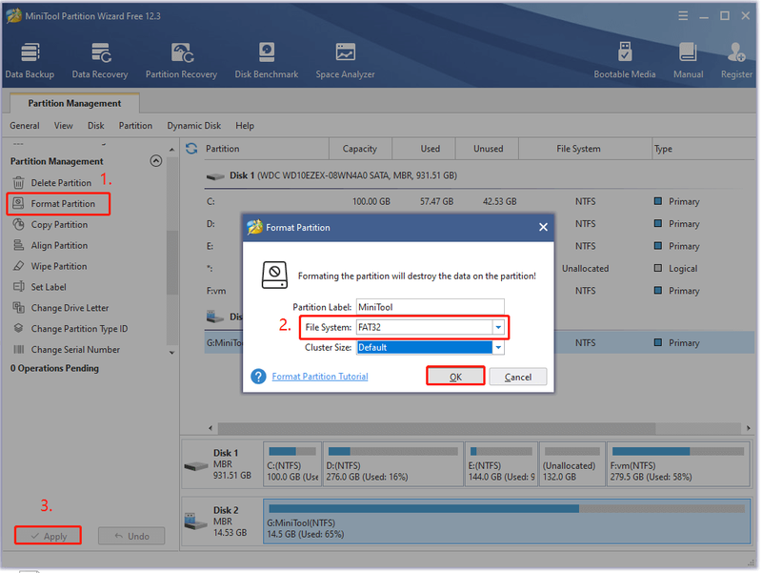Select the F:vm partition row
762x573 pixels.
pos(479,291)
